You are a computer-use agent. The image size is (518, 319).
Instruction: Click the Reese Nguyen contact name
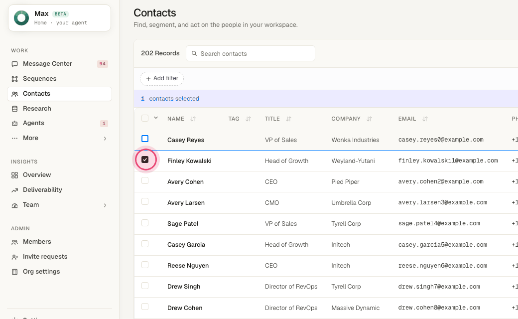[188, 266]
